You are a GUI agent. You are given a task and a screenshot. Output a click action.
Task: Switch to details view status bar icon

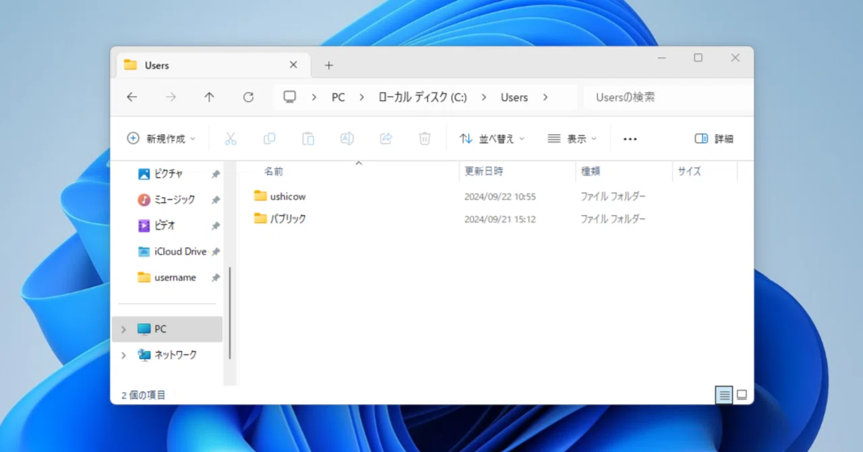[724, 395]
